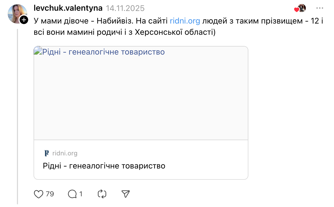Click the broken image alt text link
This screenshot has height=207, width=334.
tap(103, 52)
